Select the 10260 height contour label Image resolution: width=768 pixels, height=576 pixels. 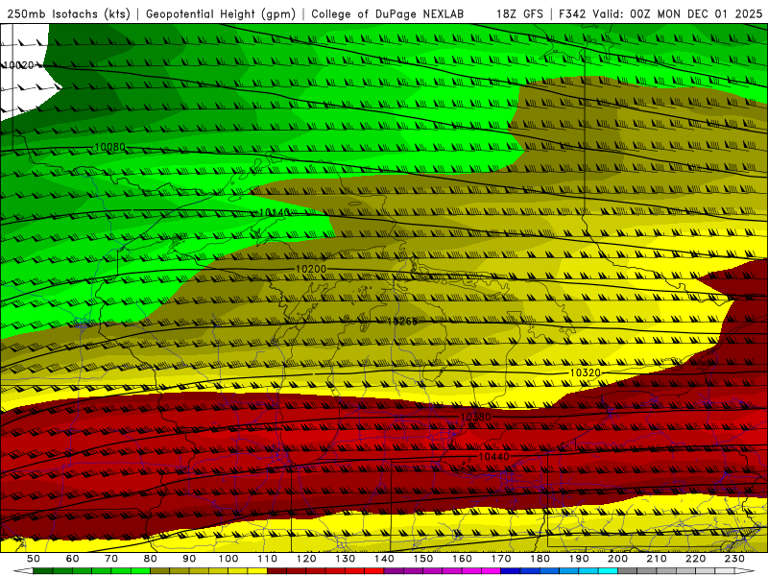coord(402,322)
